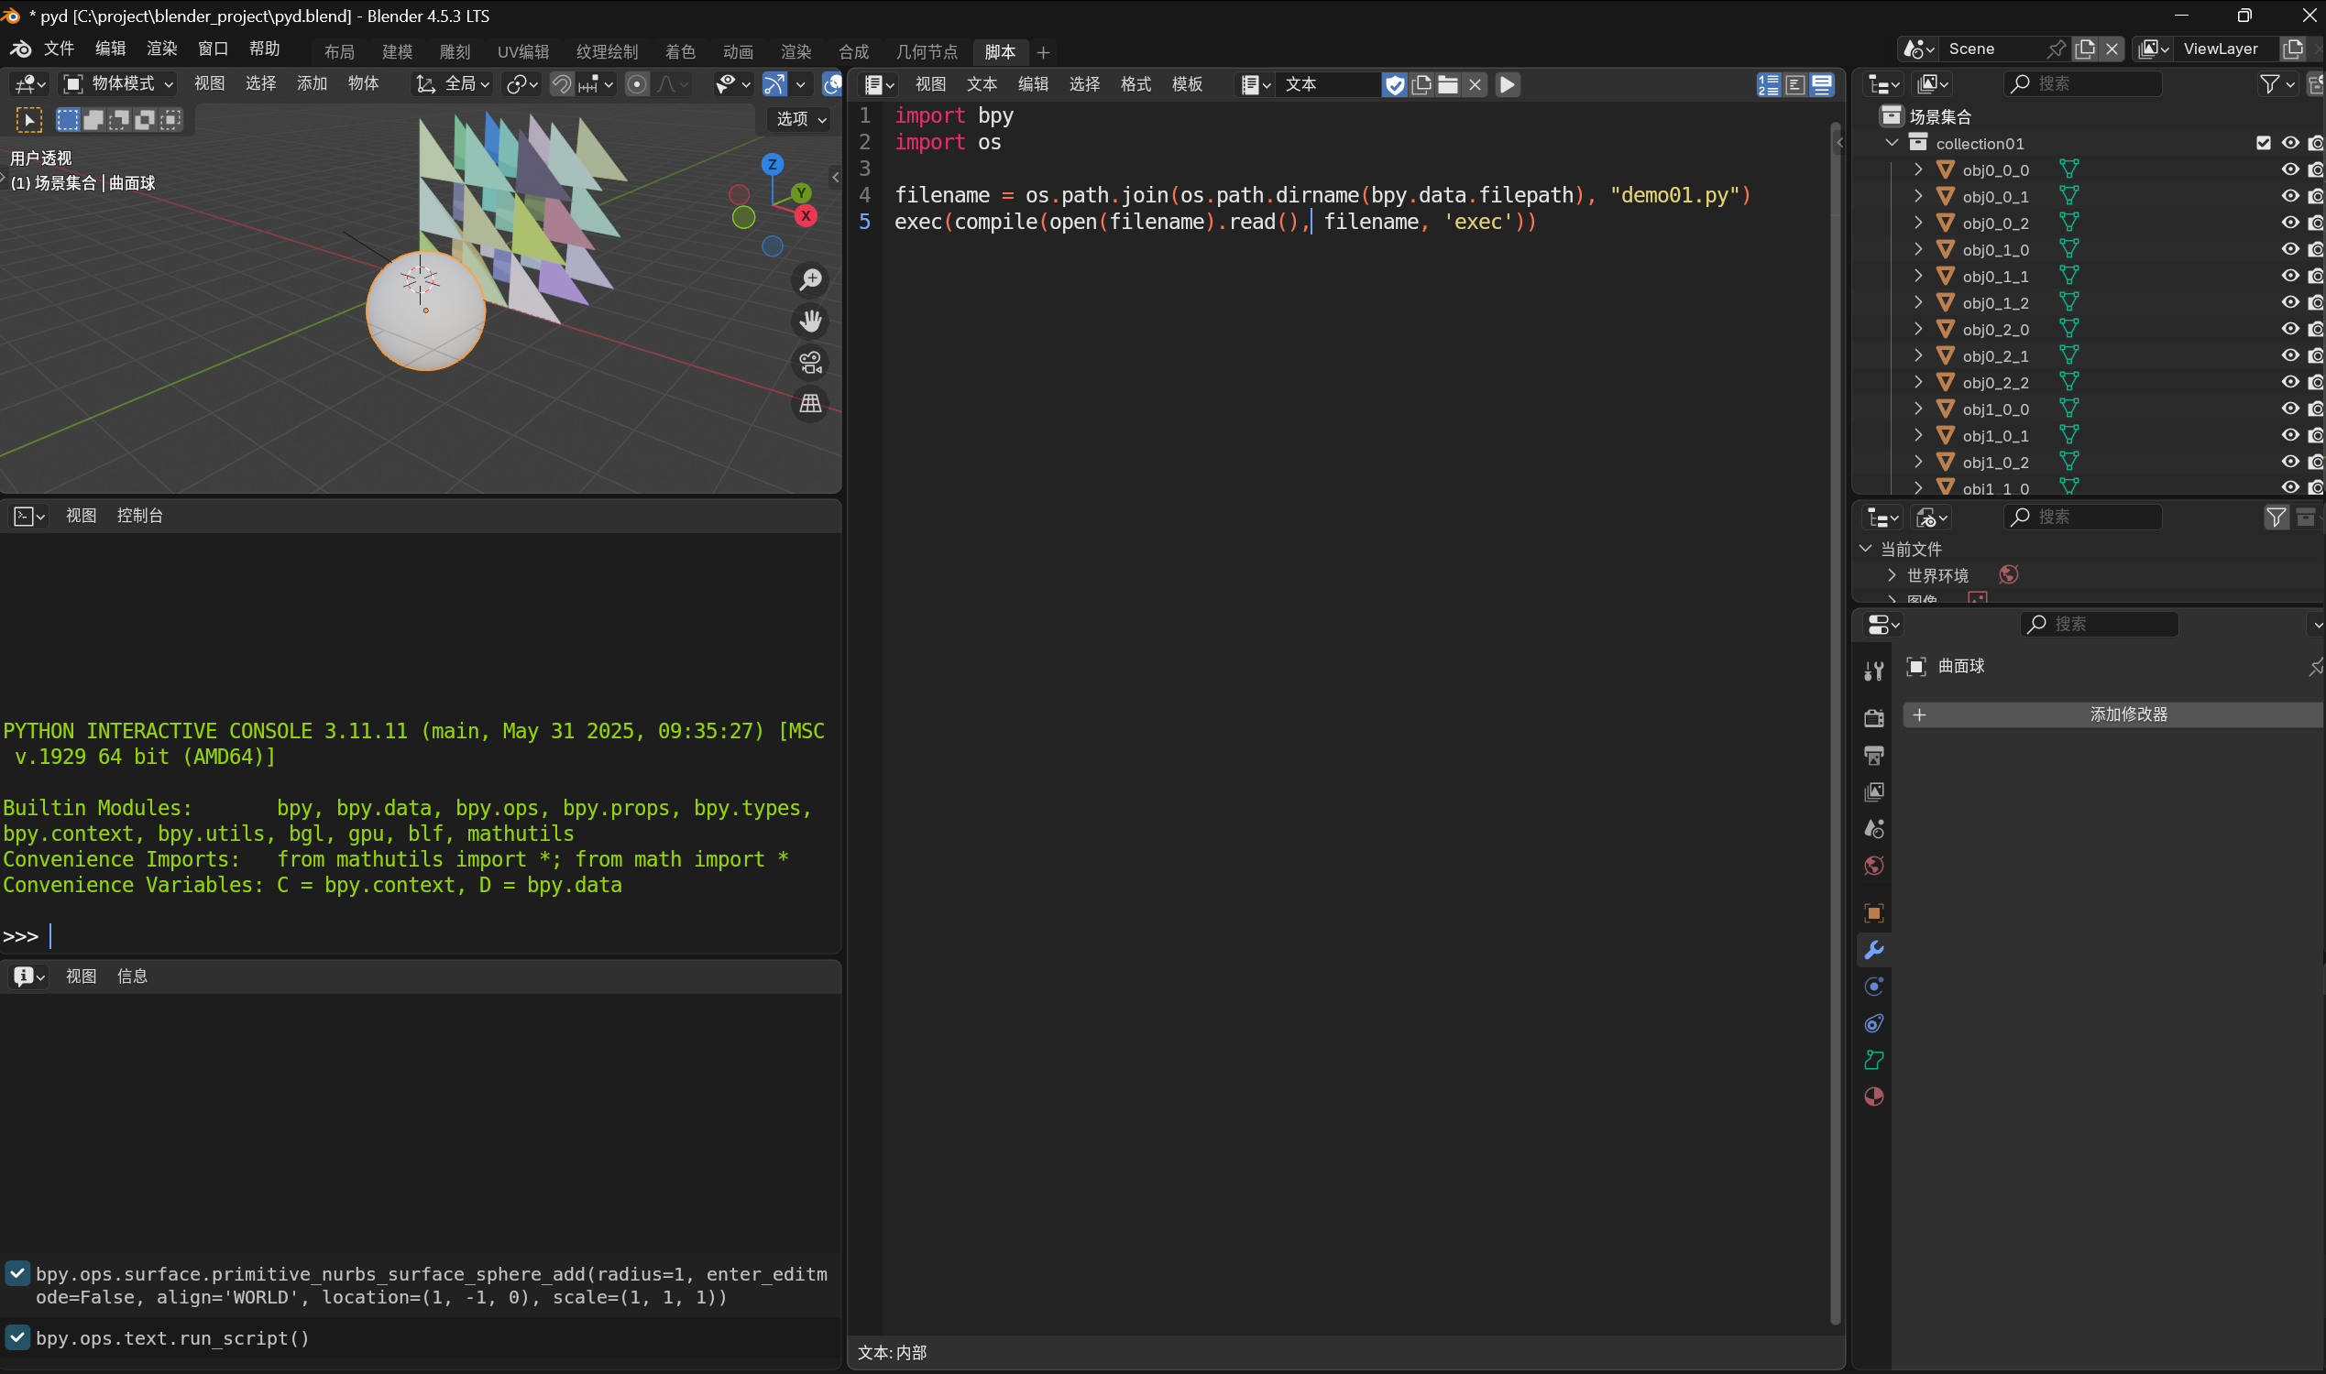The width and height of the screenshot is (2326, 1374).
Task: Open the 模板 menu in text editor
Action: coord(1187,84)
